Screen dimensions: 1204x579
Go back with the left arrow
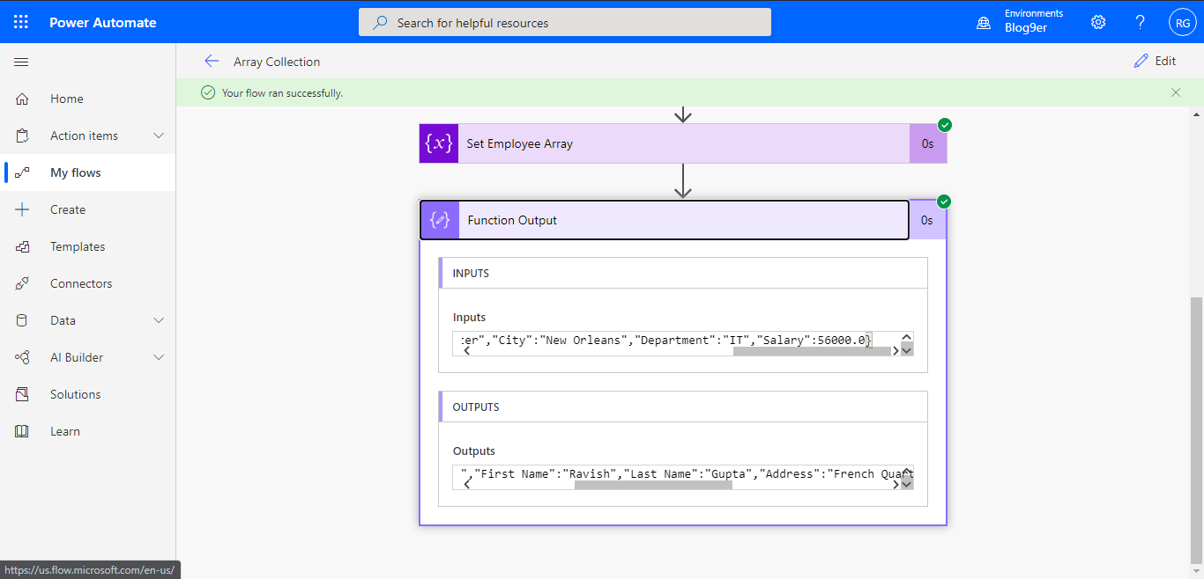[211, 61]
